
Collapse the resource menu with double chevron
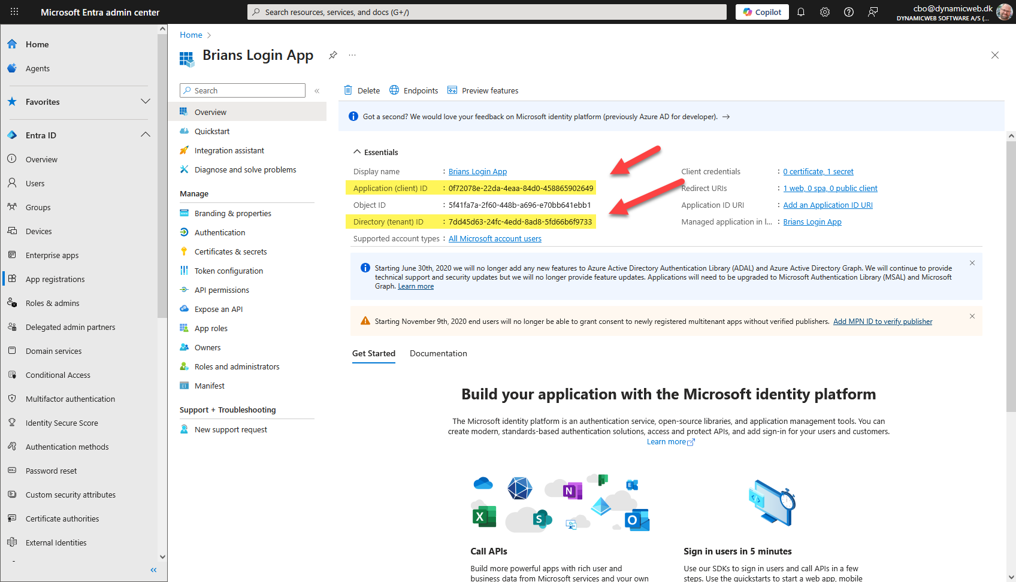pyautogui.click(x=317, y=91)
